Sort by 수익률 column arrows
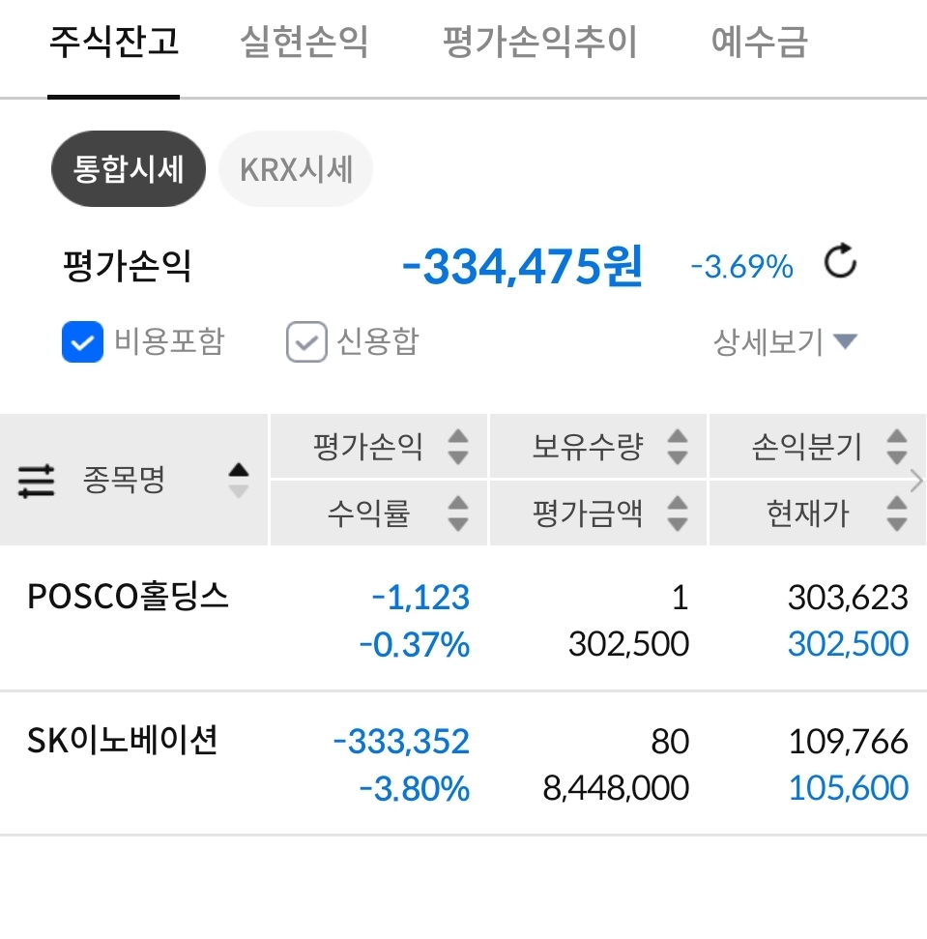927x939 pixels. (458, 514)
